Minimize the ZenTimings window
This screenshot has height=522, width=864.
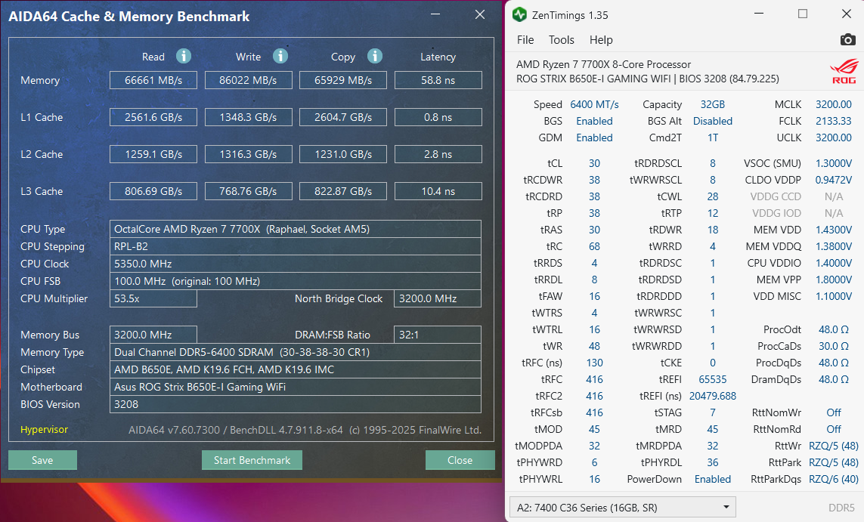pyautogui.click(x=759, y=14)
